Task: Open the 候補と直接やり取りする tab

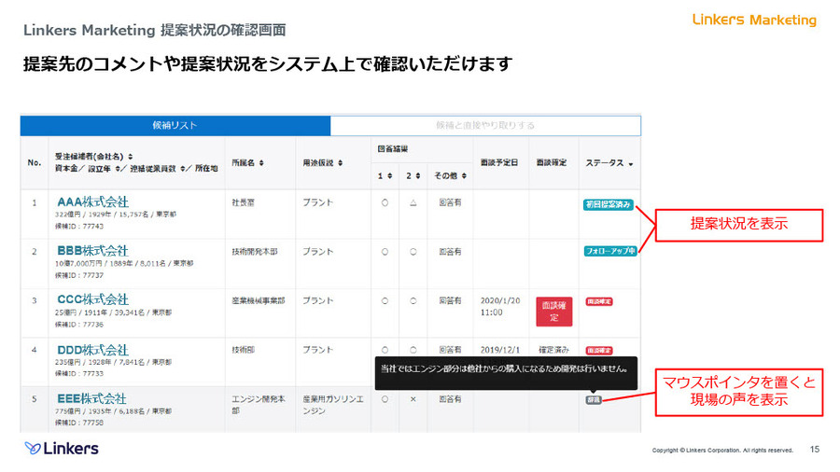Action: (485, 125)
